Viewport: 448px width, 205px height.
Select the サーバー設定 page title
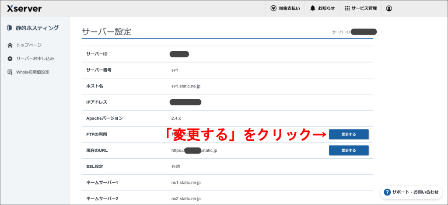click(106, 32)
